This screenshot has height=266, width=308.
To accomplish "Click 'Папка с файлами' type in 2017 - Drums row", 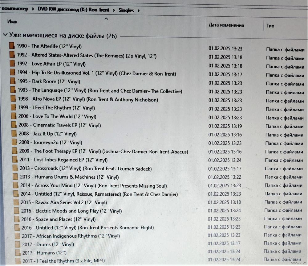I will click(282, 243).
